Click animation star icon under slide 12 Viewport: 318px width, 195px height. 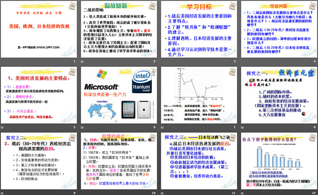pyautogui.click(x=242, y=193)
